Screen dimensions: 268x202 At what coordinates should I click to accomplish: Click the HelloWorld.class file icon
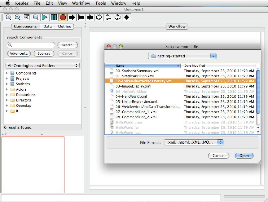[x=112, y=122]
